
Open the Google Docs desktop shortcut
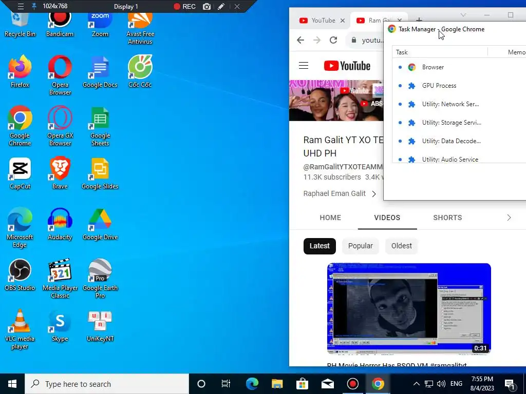[100, 71]
